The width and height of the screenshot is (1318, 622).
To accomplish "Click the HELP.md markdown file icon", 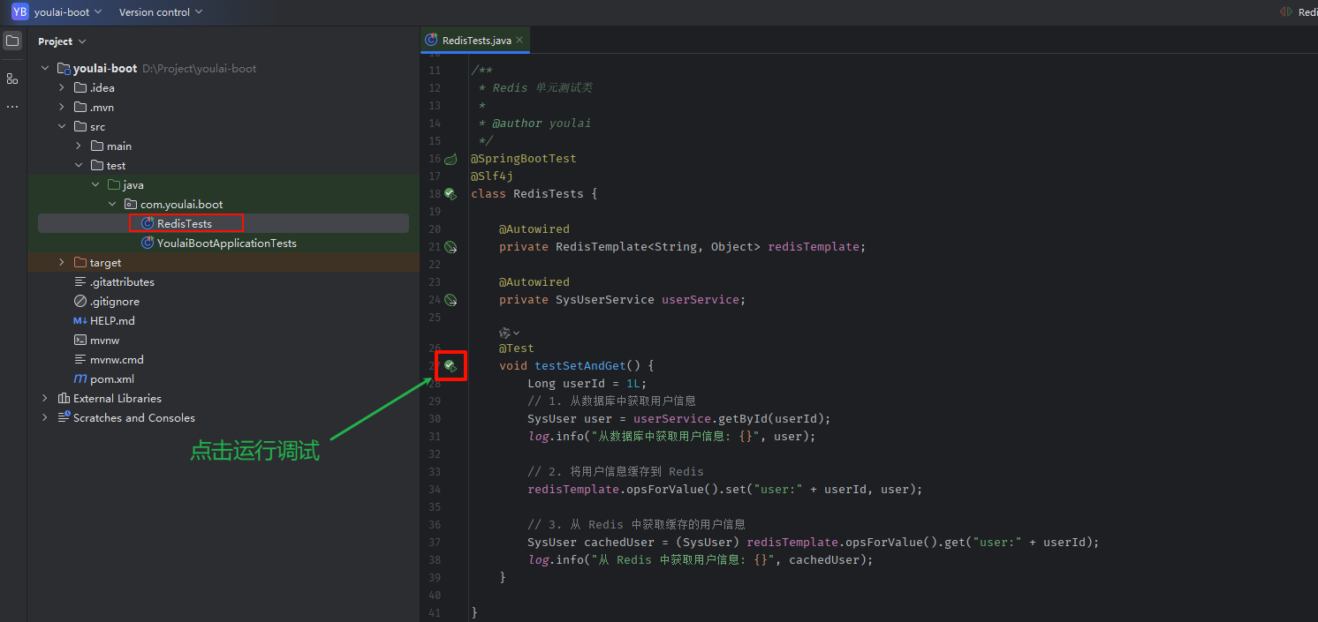I will [80, 321].
